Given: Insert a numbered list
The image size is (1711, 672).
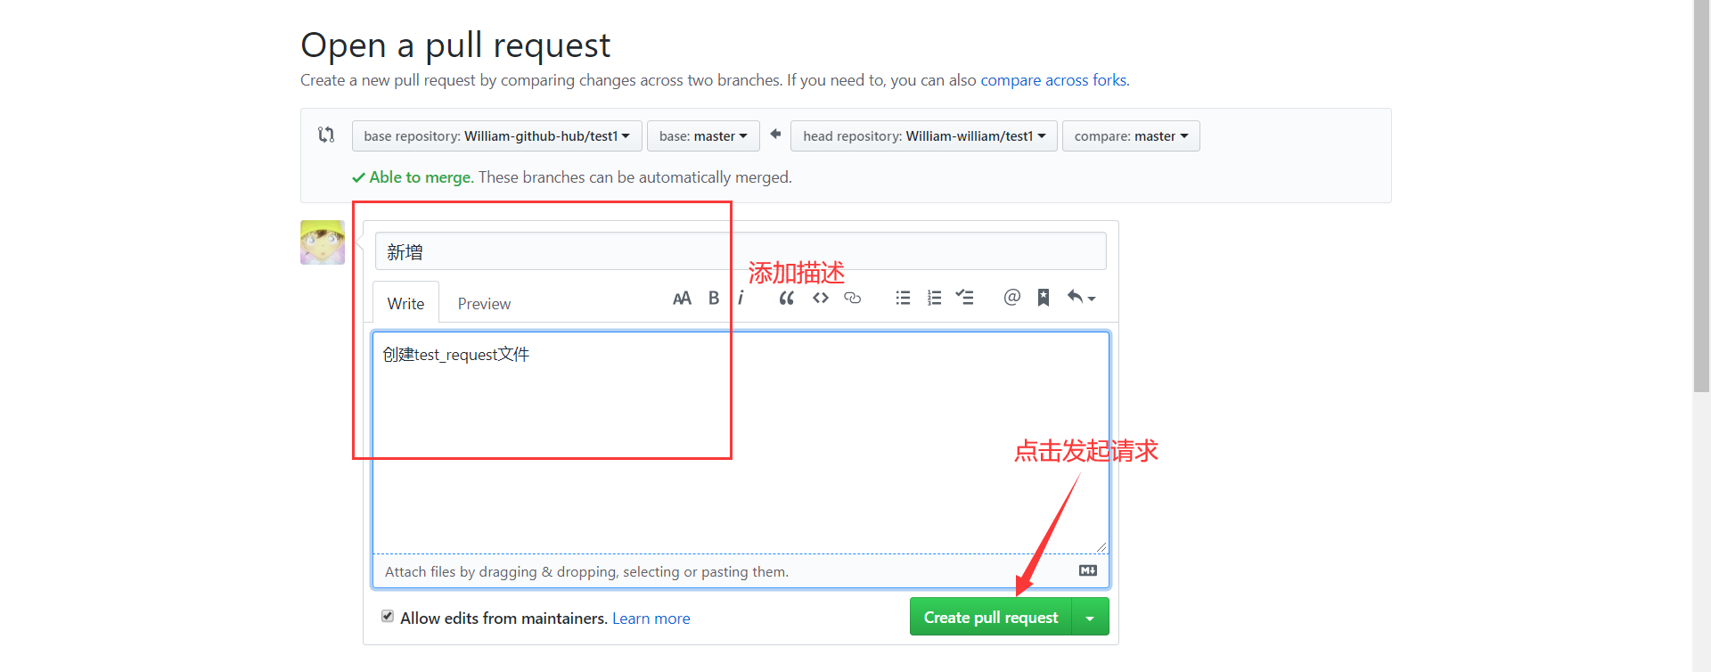Looking at the screenshot, I should (934, 298).
